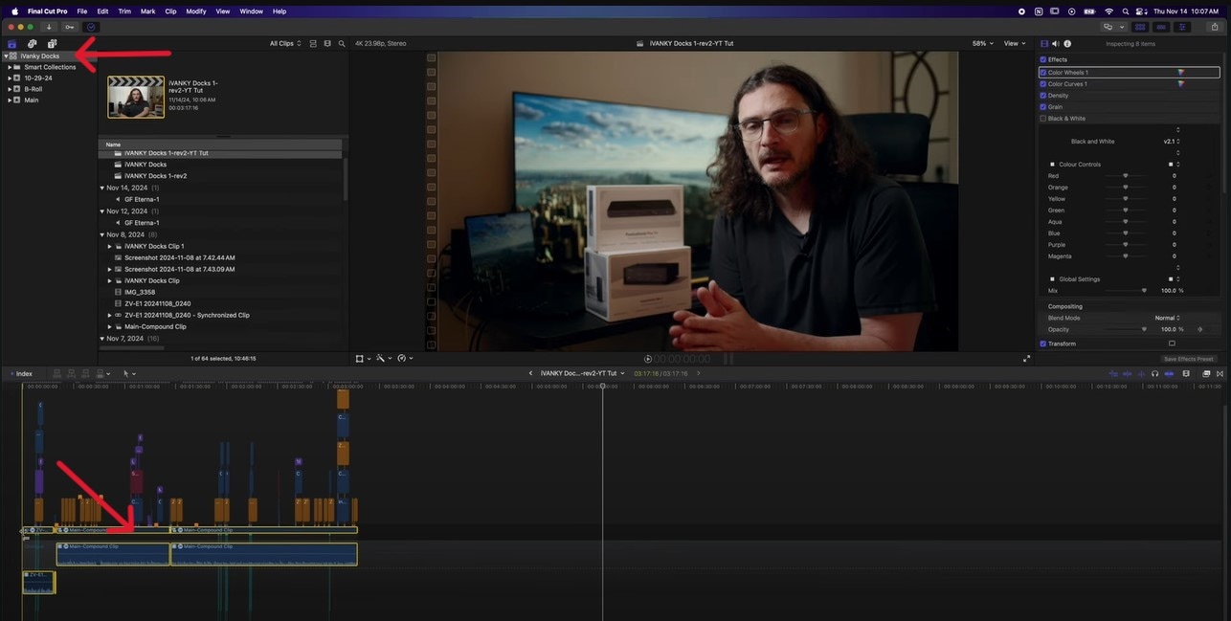Screen dimensions: 1231x621
Task: Open Titles and Generators sidebar icon
Action: point(52,44)
